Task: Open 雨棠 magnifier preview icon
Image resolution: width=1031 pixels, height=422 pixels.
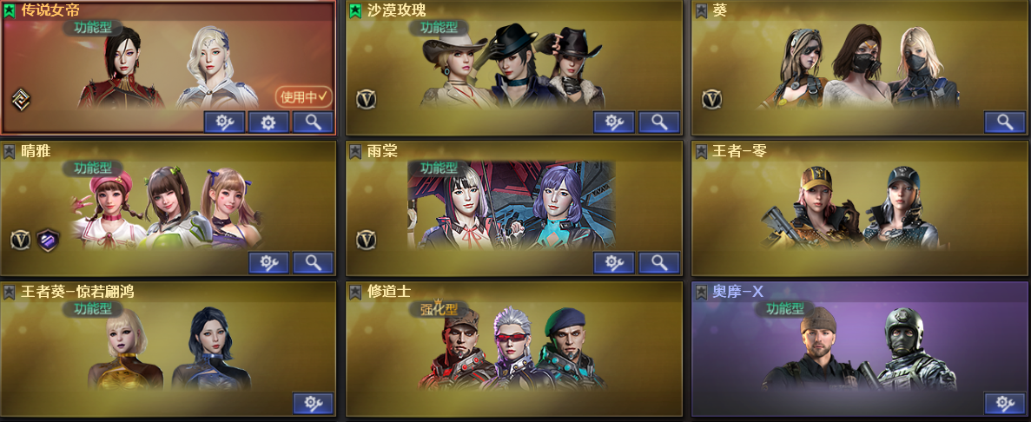Action: click(659, 263)
